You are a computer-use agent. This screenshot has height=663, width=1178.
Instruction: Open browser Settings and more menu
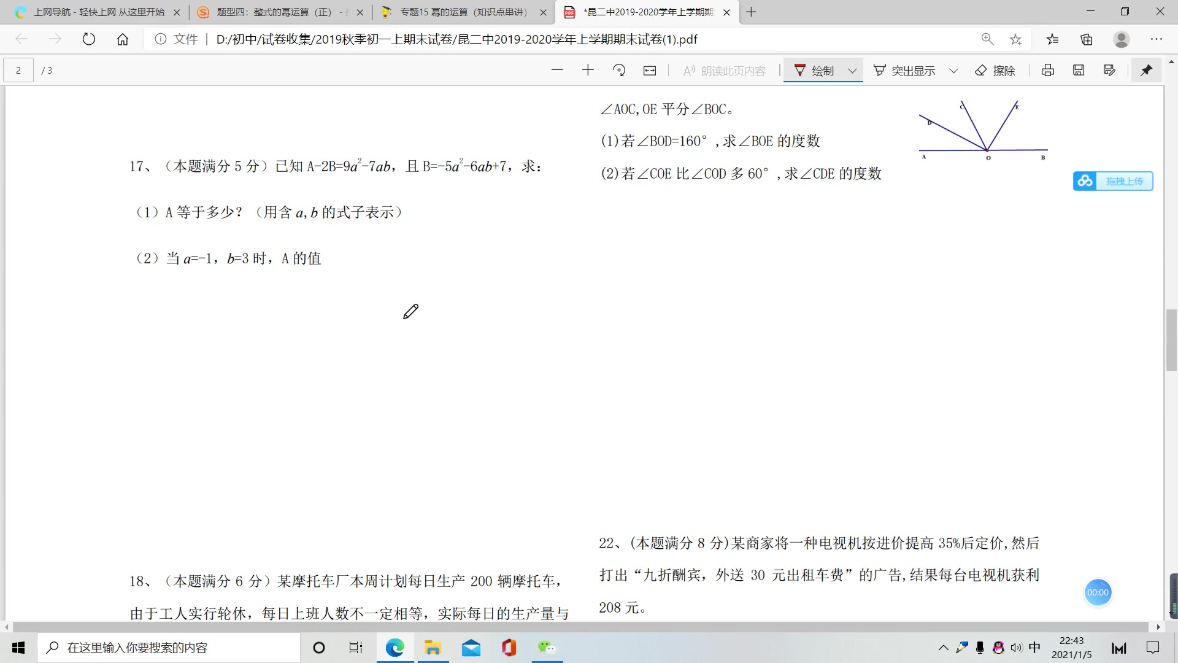[1157, 39]
